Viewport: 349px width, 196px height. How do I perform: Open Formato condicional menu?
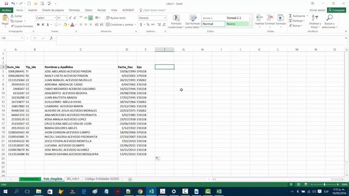[x=176, y=21]
